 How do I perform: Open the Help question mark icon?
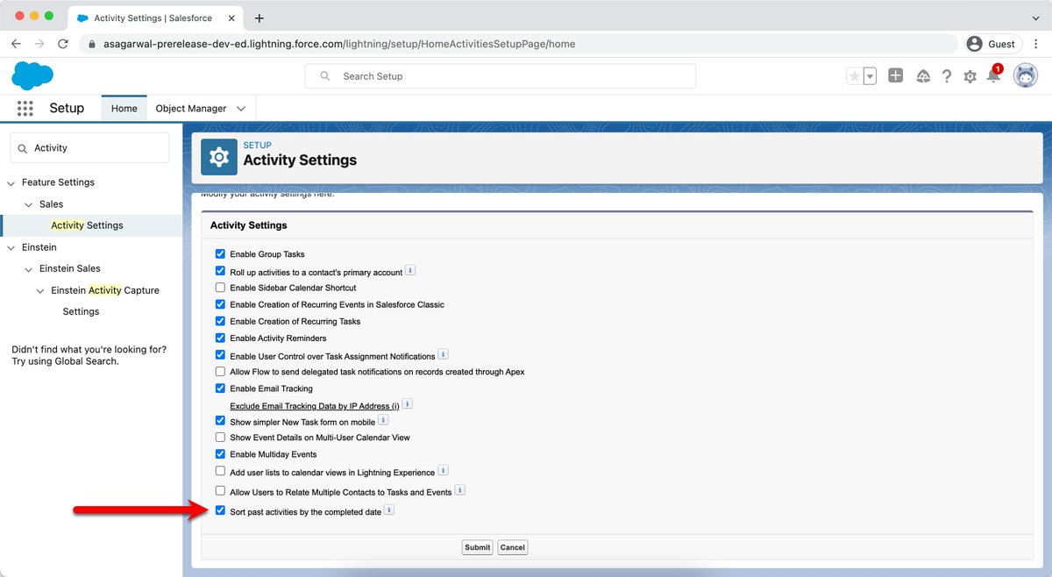point(947,76)
